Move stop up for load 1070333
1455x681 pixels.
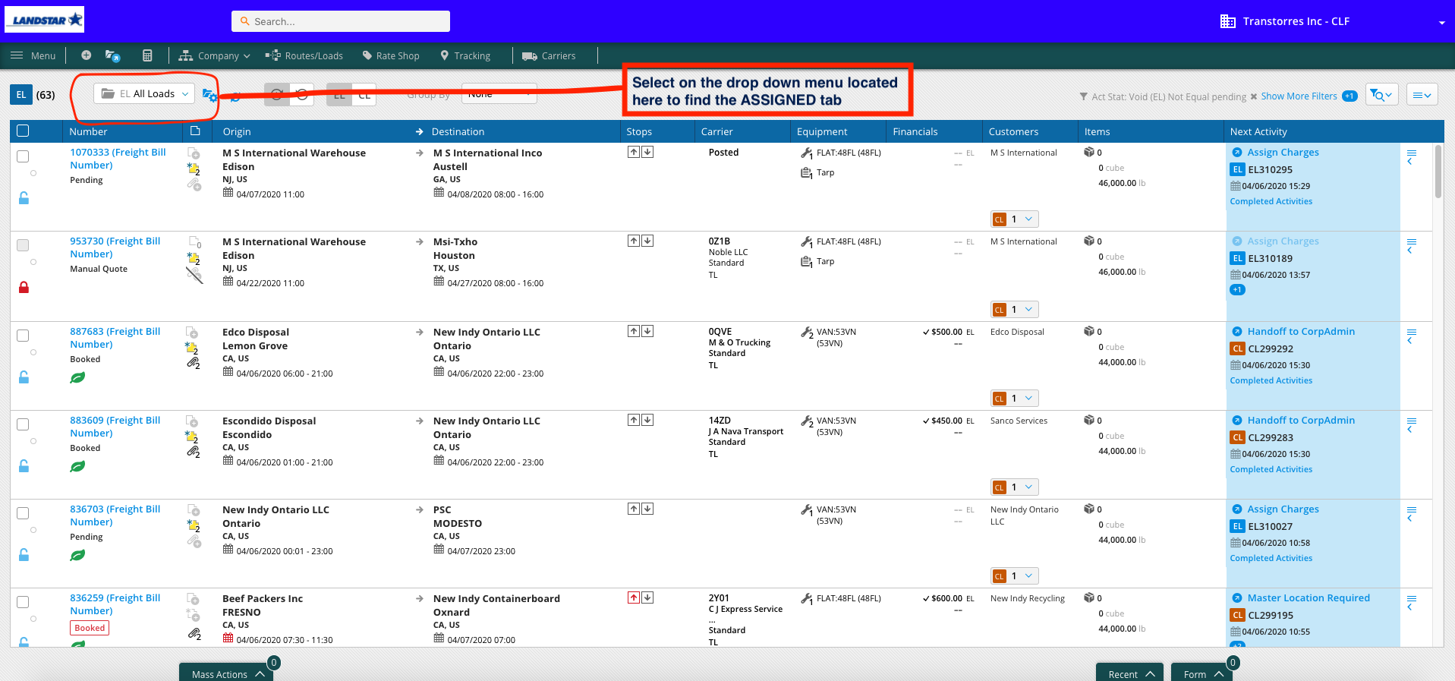coord(634,152)
